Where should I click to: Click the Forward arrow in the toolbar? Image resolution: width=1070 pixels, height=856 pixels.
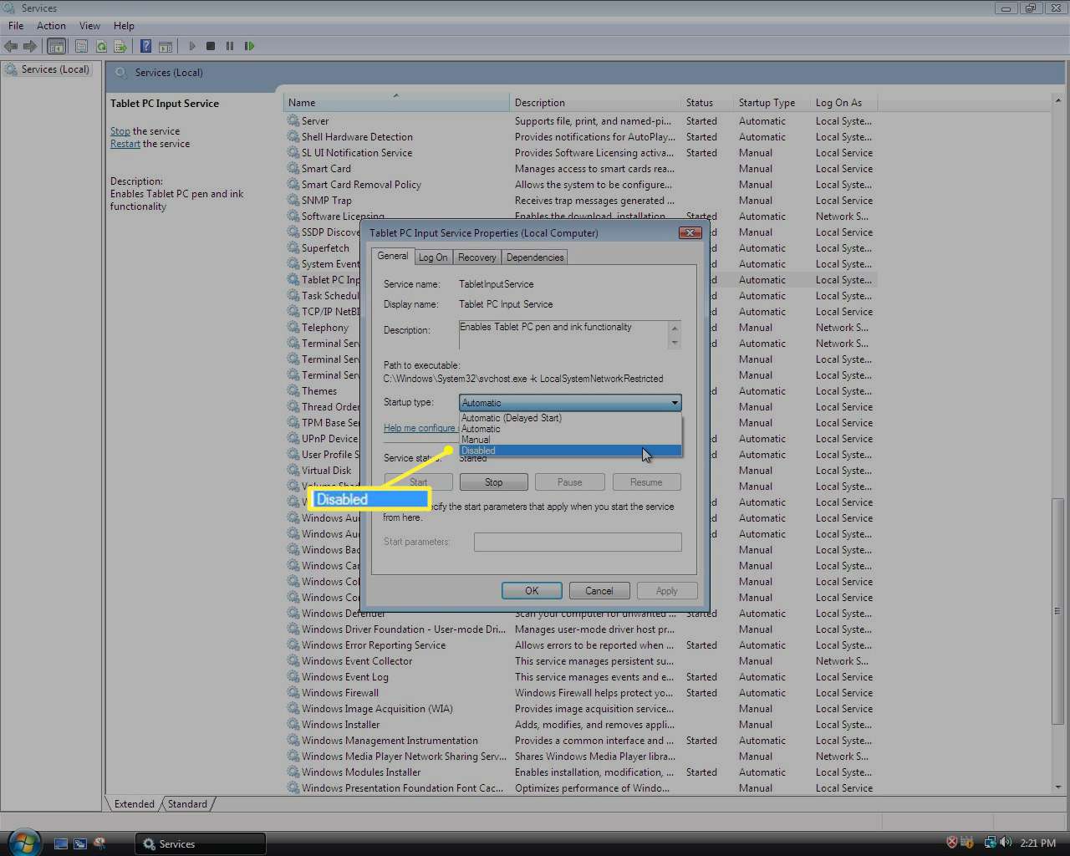point(30,46)
